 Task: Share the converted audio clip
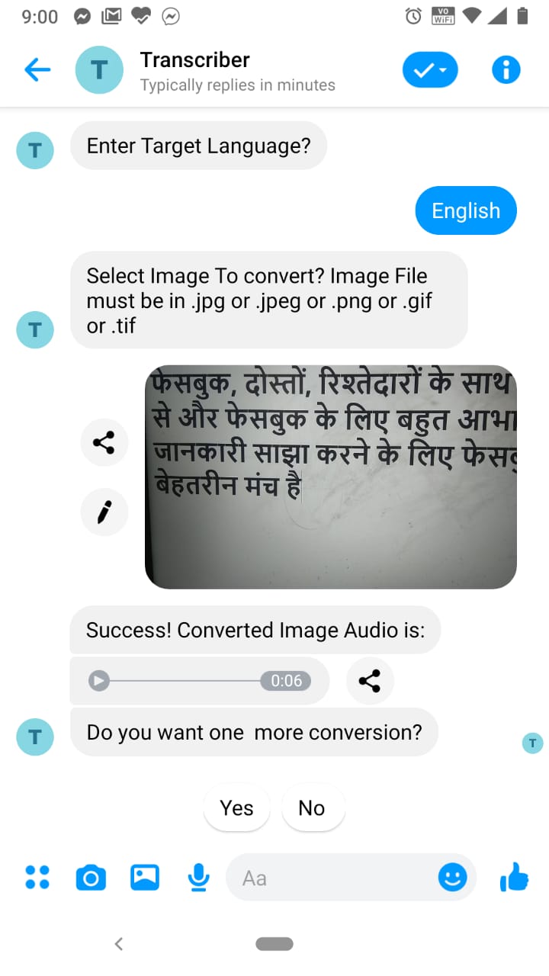tap(370, 681)
